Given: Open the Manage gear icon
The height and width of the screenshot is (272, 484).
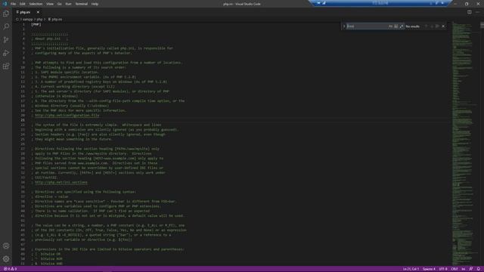Looking at the screenshot, I should click(6, 259).
